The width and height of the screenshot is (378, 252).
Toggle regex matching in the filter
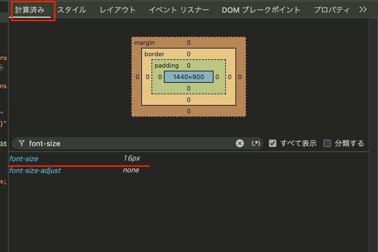tap(256, 143)
